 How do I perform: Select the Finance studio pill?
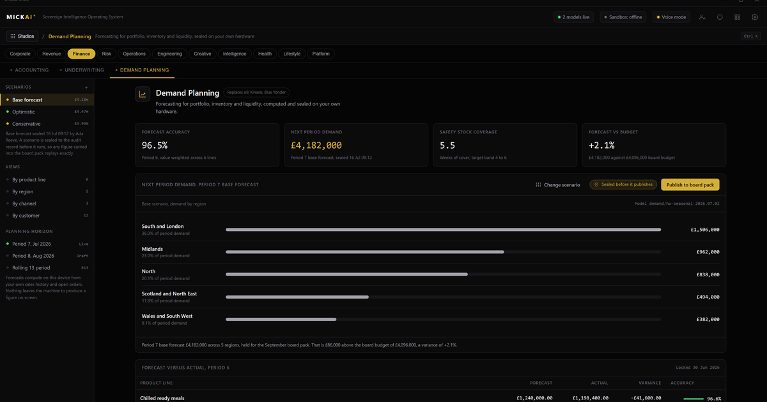(81, 54)
